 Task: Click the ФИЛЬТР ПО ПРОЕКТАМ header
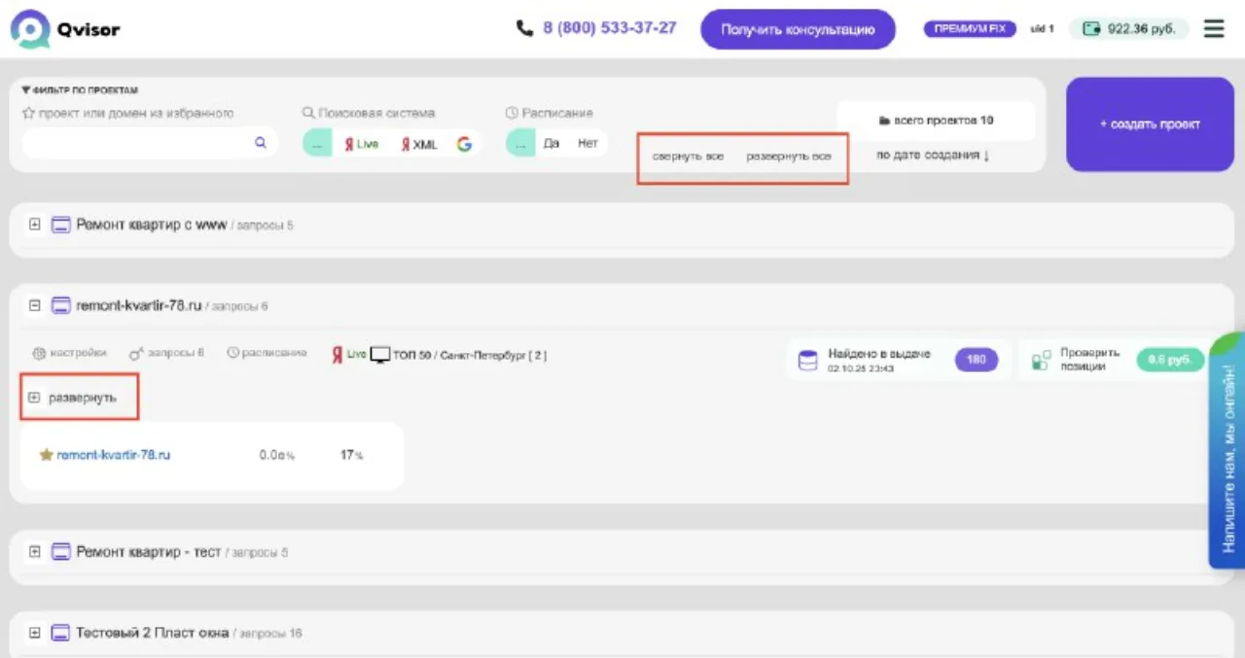[x=80, y=90]
